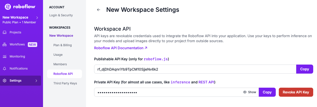Open the Projects icon in sidebar
This screenshot has width=317, height=107.
pos(5,32)
